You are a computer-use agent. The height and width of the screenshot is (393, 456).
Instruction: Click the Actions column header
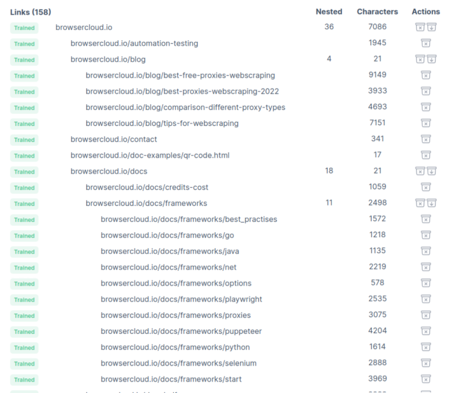point(426,11)
